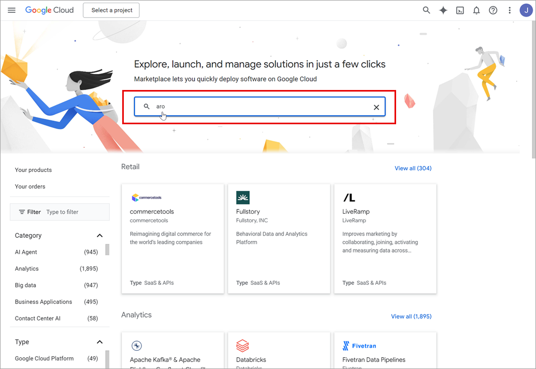View all 1,895 Analytics solutions

pyautogui.click(x=411, y=317)
